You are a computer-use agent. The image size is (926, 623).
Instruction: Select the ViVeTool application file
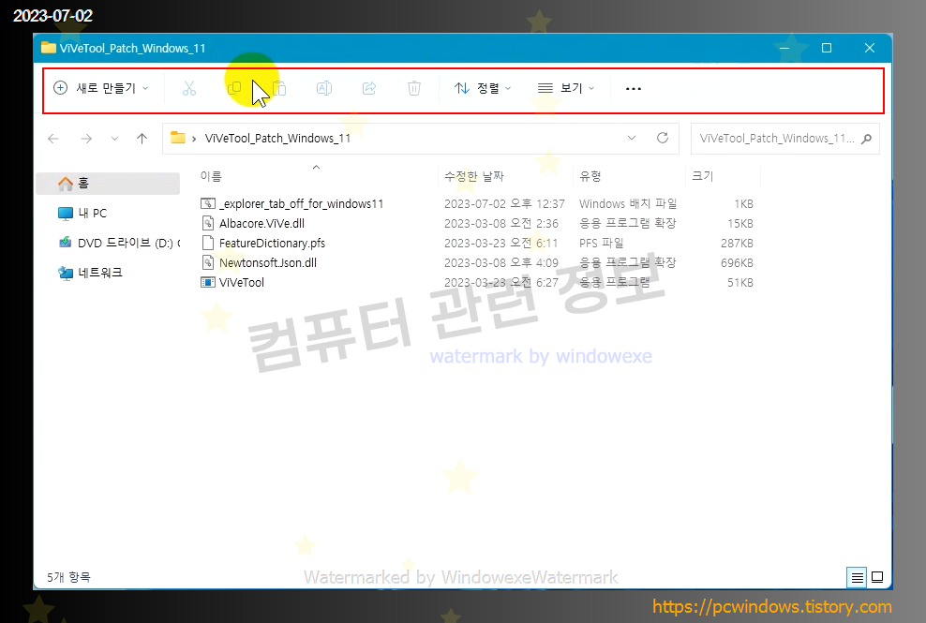(x=242, y=282)
